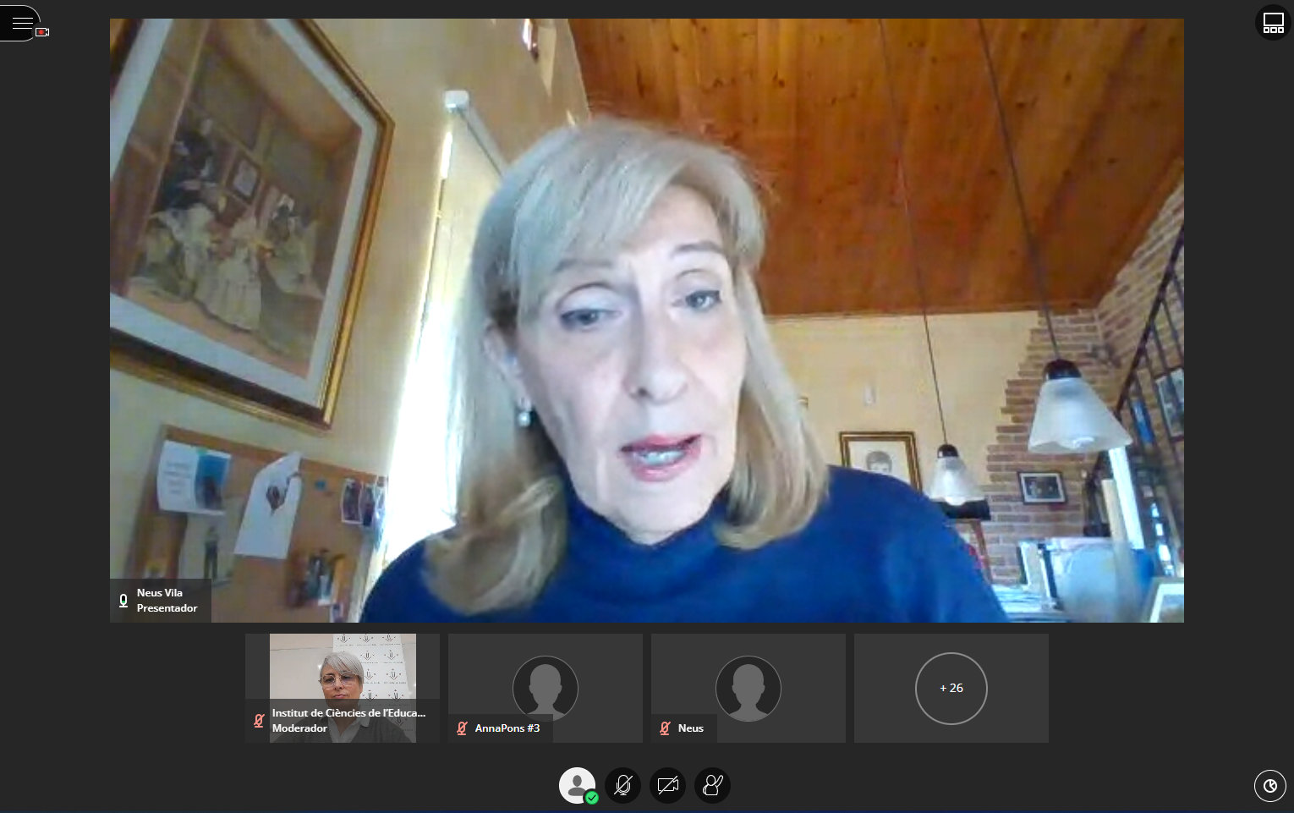Show the 26 additional attendees
This screenshot has height=813, width=1294.
click(x=951, y=689)
